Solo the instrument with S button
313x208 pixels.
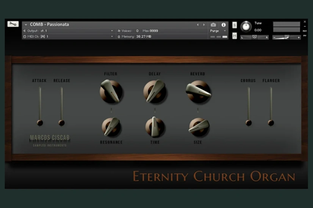235,25
